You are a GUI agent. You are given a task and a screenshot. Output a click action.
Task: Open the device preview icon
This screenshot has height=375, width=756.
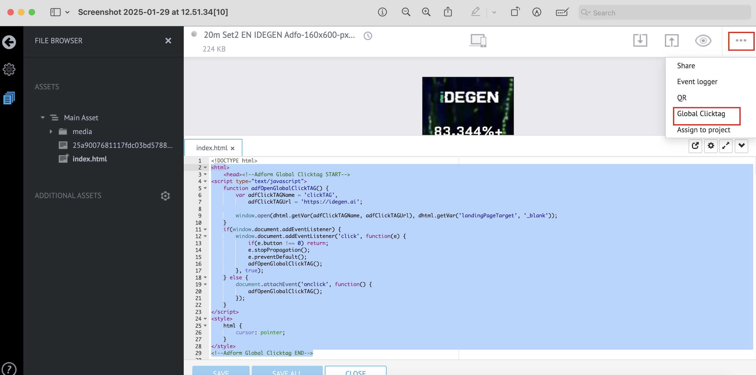[x=478, y=41]
